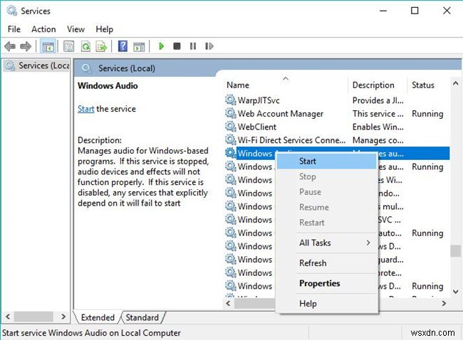Select Services (Local) tree node

coord(38,65)
